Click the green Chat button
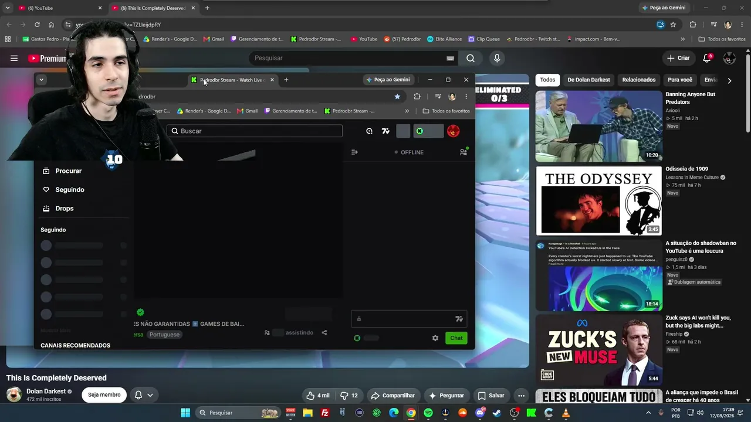This screenshot has height=422, width=751. click(x=456, y=338)
